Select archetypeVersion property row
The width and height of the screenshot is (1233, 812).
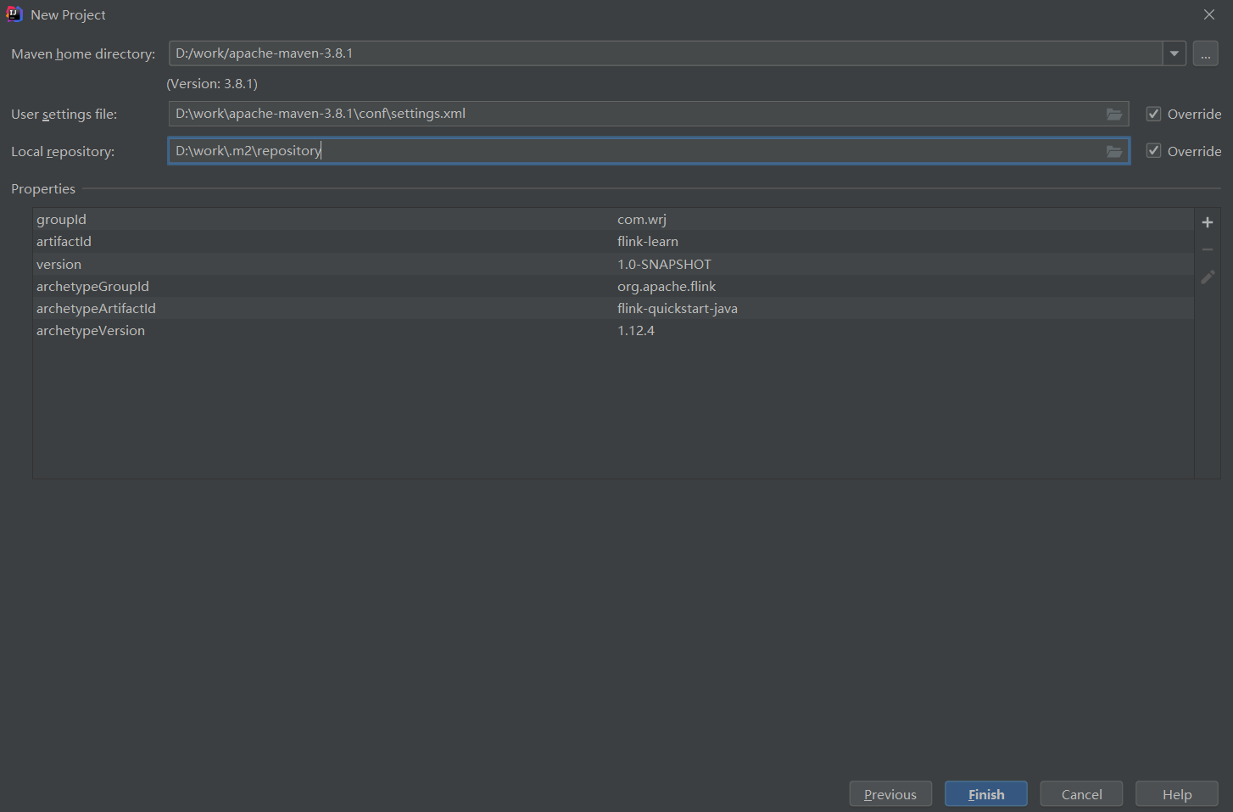point(613,330)
